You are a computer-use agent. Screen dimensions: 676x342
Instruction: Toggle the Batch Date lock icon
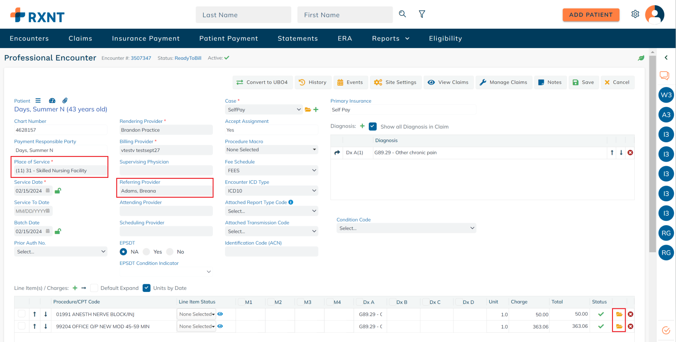58,231
